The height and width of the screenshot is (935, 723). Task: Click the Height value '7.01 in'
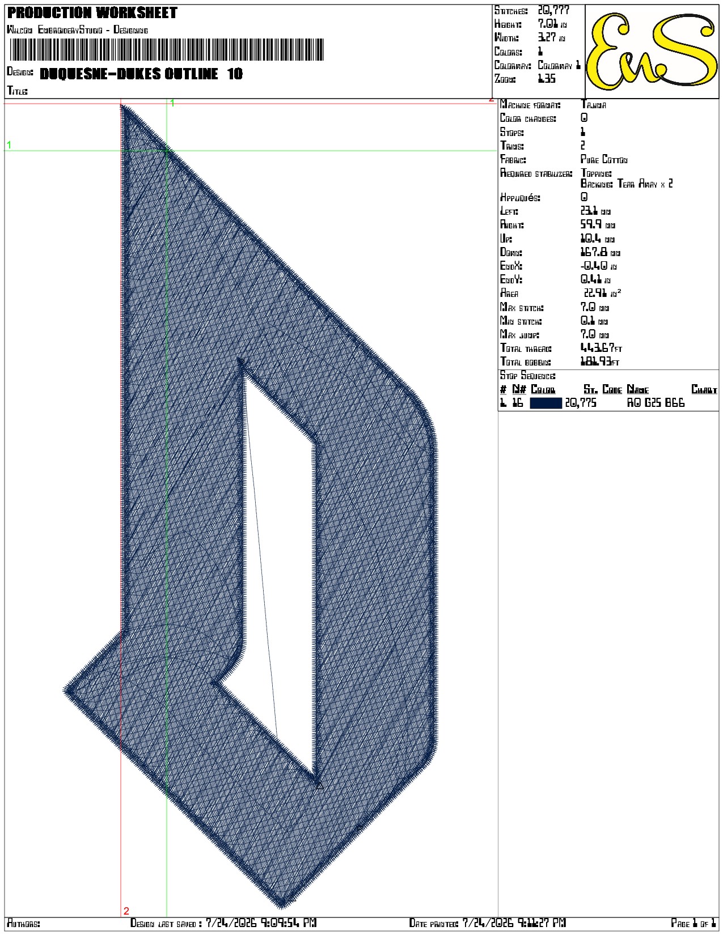point(552,24)
